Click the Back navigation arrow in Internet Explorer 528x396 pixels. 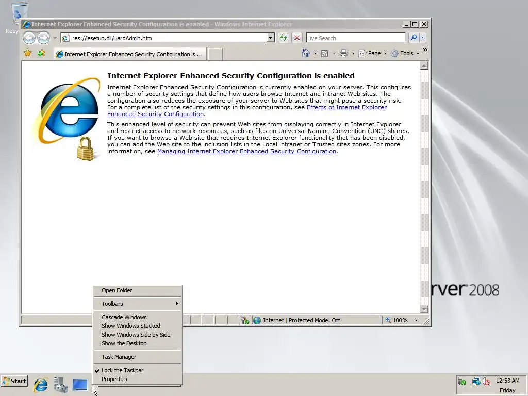[x=29, y=38]
